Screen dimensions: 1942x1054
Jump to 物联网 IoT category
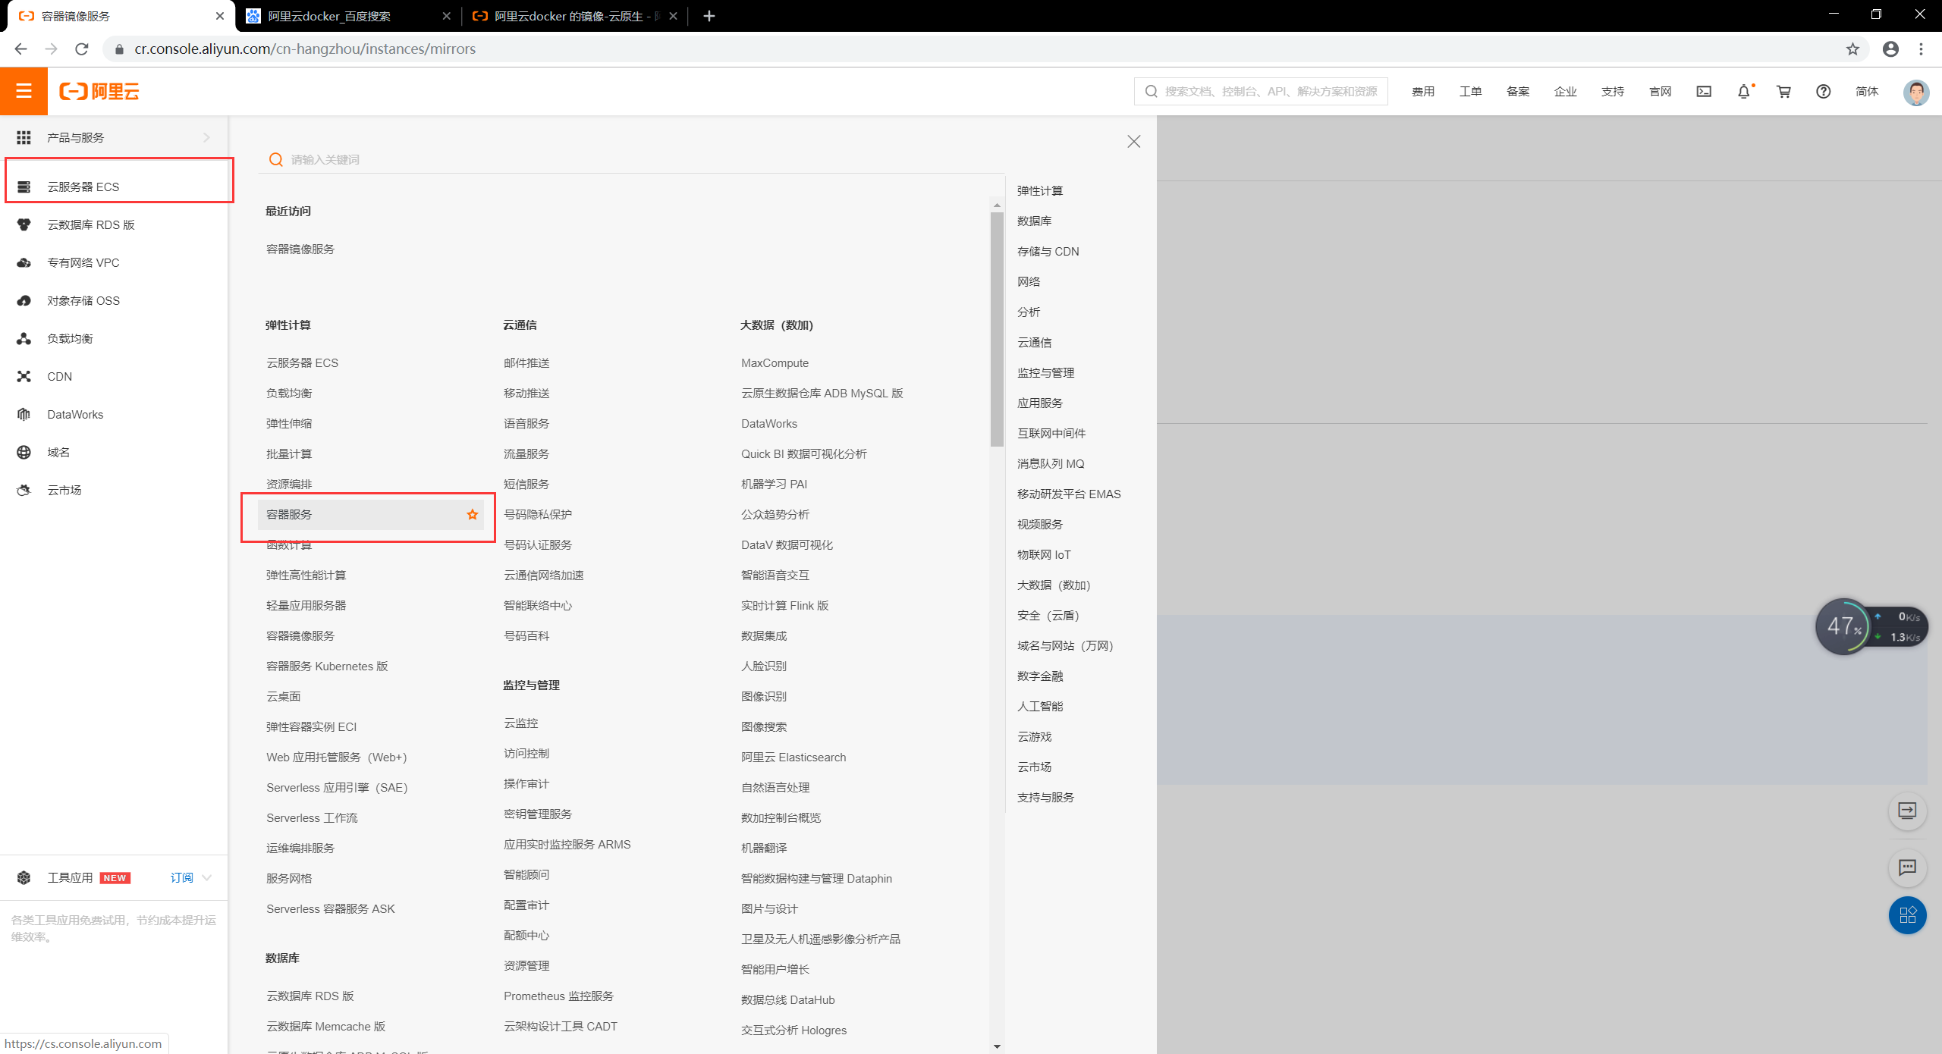[1044, 554]
